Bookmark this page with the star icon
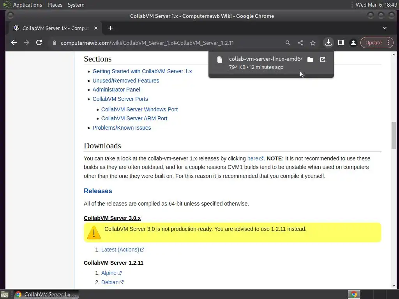 click(313, 43)
